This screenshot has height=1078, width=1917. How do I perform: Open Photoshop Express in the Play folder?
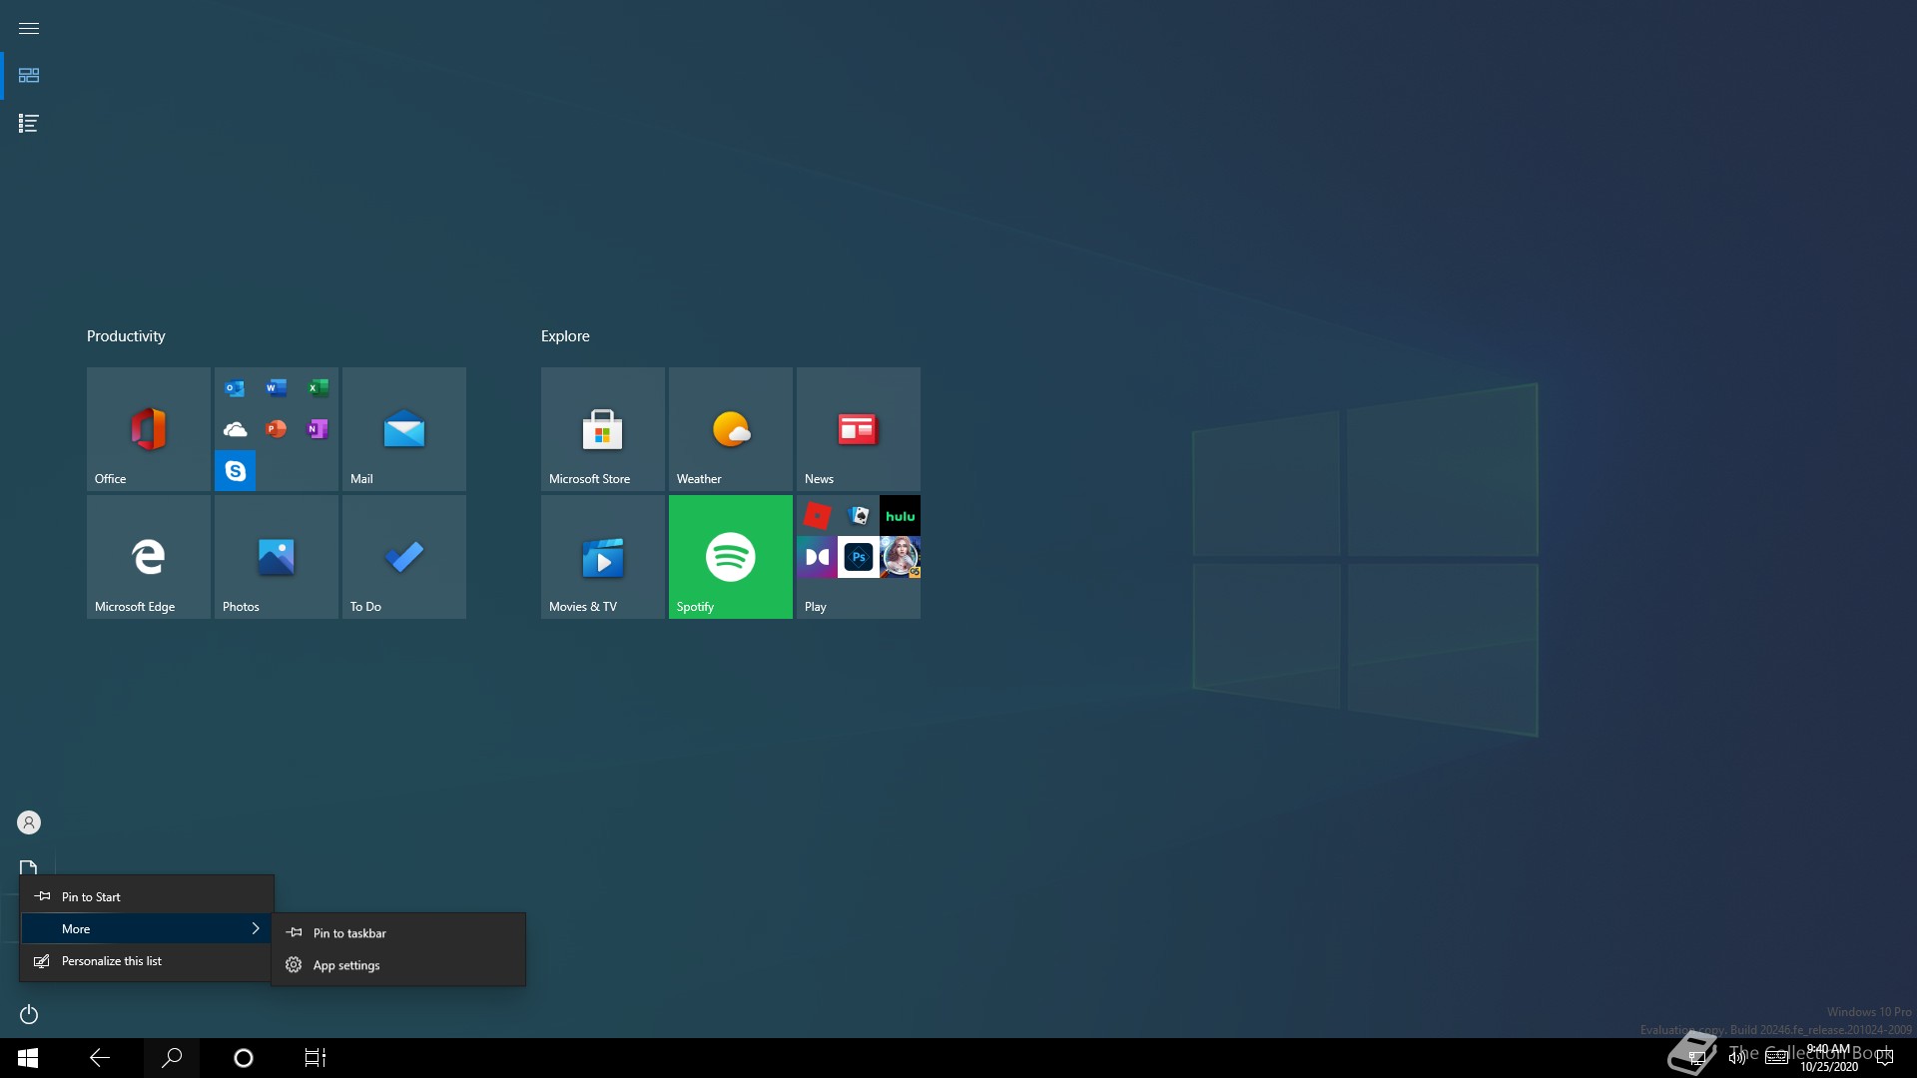(859, 557)
